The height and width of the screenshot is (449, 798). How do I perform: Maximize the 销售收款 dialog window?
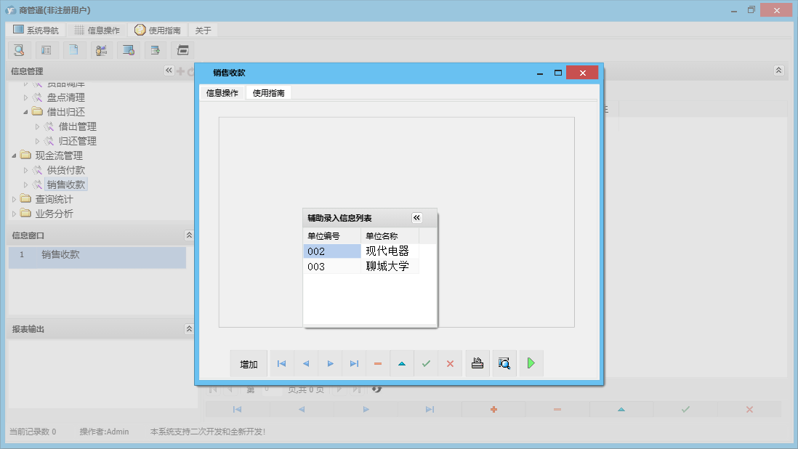click(557, 73)
